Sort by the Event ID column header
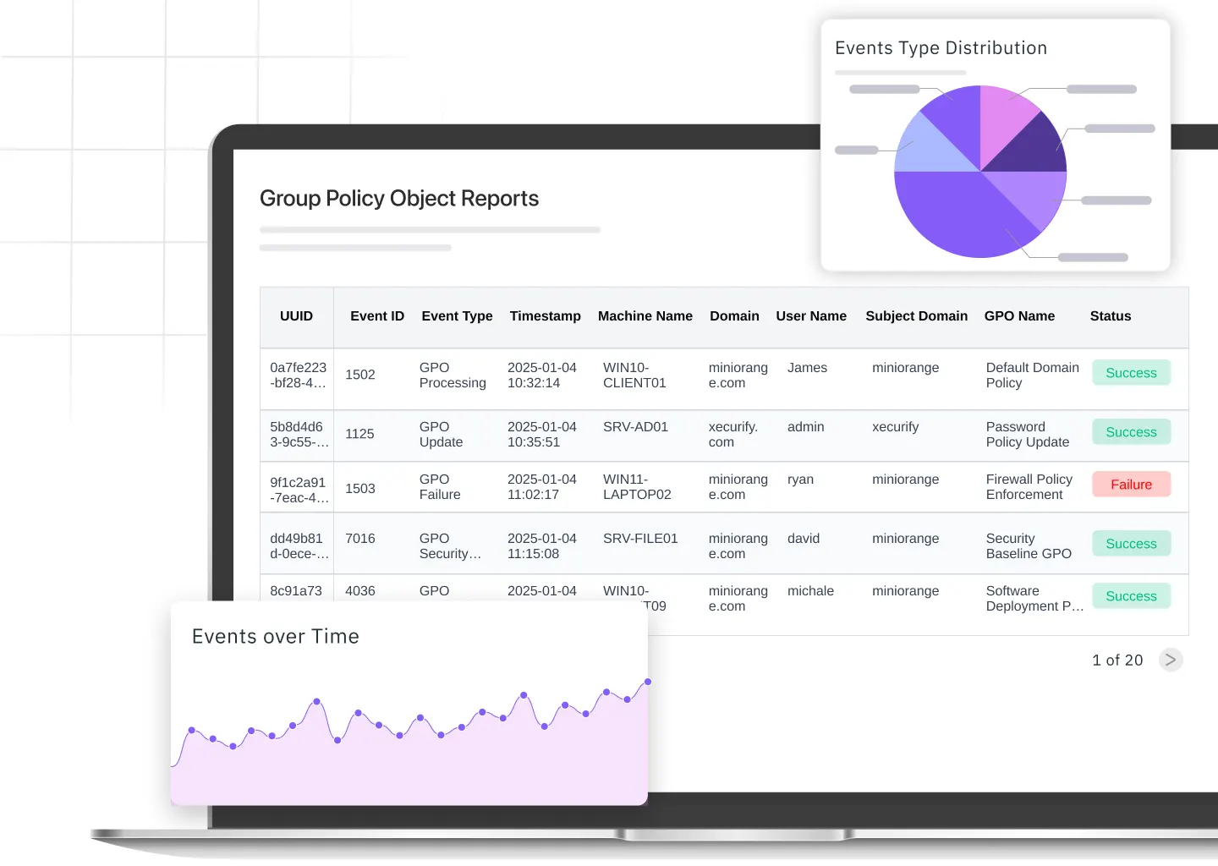 coord(377,315)
